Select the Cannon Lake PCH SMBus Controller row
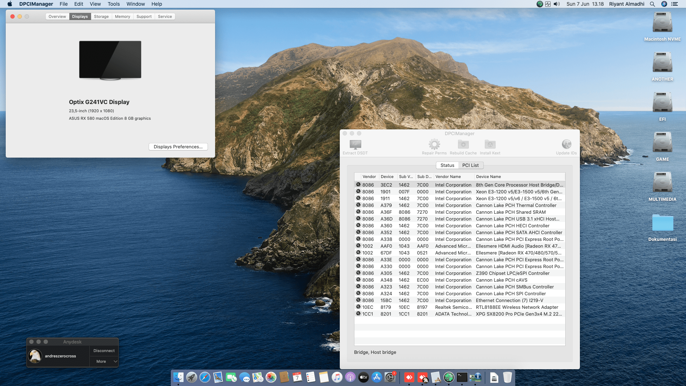Image resolution: width=686 pixels, height=386 pixels. pyautogui.click(x=459, y=287)
